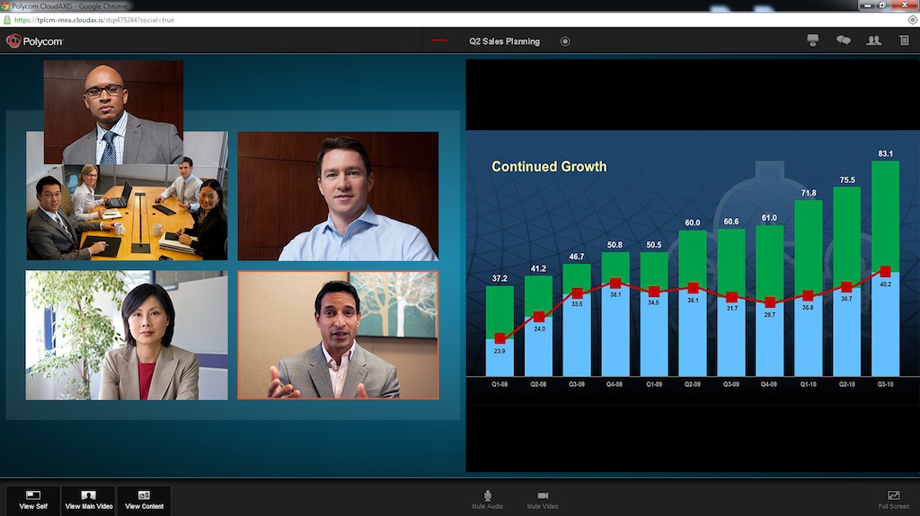Toggle Mute Video camera
This screenshot has height=516, width=920.
tap(543, 500)
